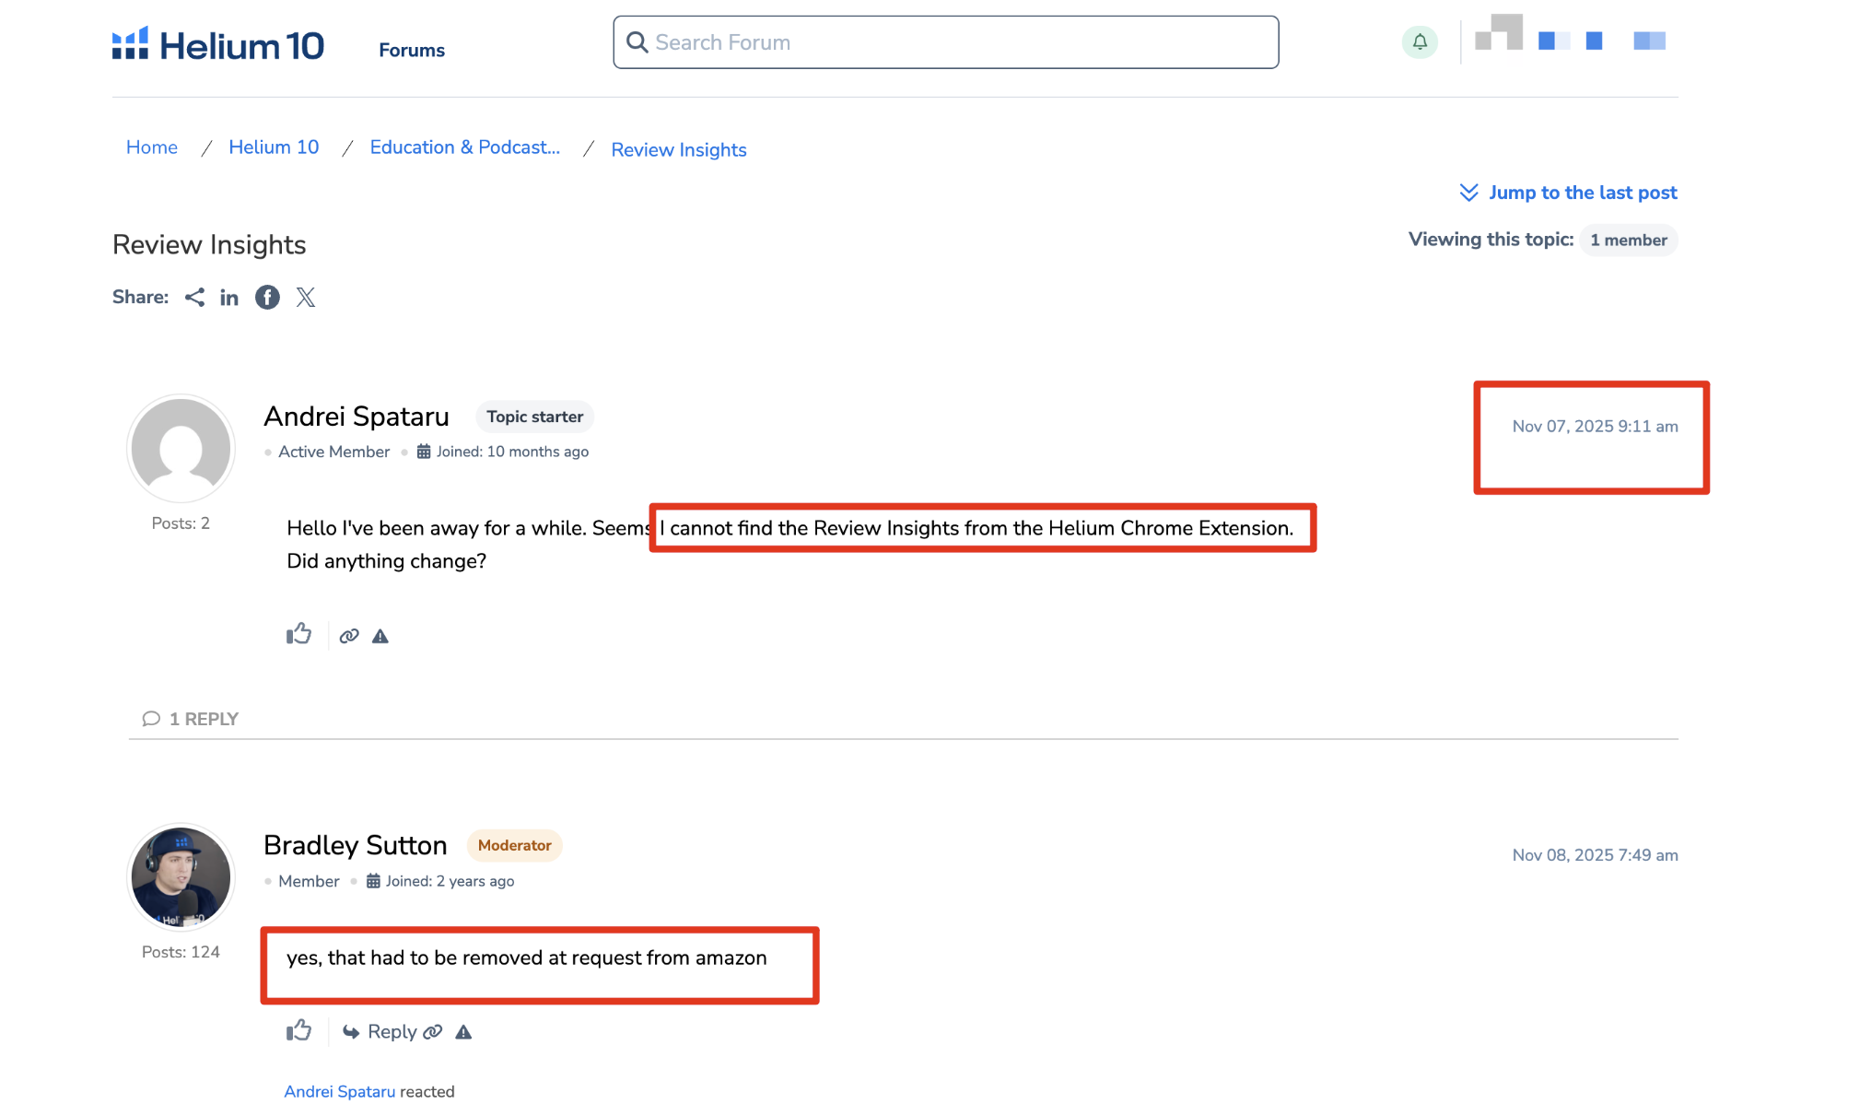
Task: Copy link of Bradley's reply
Action: (433, 1032)
